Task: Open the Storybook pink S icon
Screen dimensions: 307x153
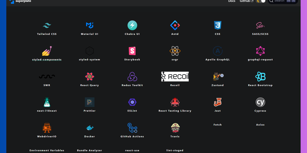Action: coord(132,51)
